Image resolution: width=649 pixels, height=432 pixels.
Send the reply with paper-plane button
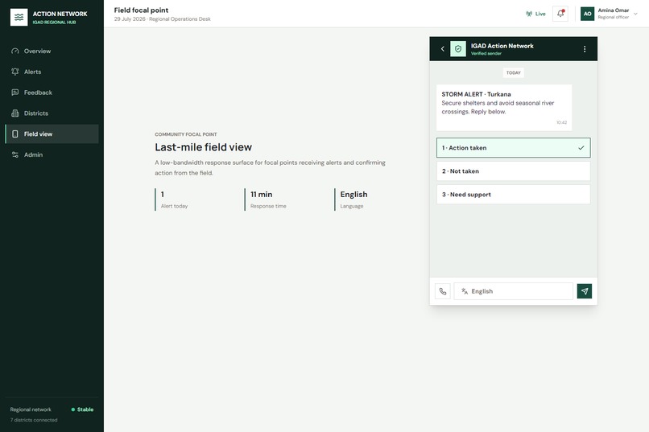585,291
